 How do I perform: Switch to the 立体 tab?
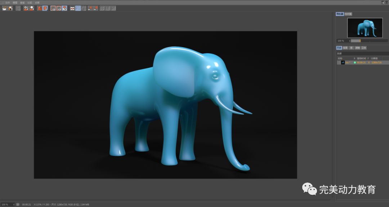point(364,48)
